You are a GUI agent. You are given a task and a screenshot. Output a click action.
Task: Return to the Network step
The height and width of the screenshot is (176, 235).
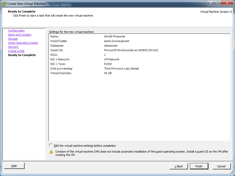pos(13,47)
